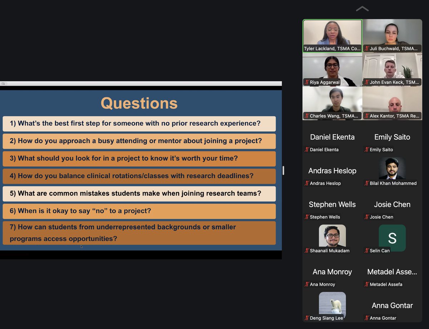Click question 3 about project worth your time

pos(139,159)
